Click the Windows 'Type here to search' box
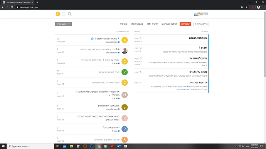The width and height of the screenshot is (266, 149). [x=30, y=146]
